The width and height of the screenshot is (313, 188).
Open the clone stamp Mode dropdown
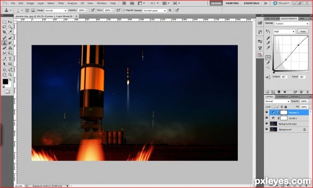[x=56, y=10]
